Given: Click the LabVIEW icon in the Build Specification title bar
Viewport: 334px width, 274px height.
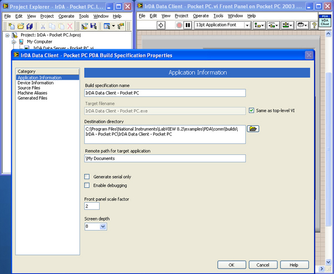Looking at the screenshot, I should [x=16, y=55].
